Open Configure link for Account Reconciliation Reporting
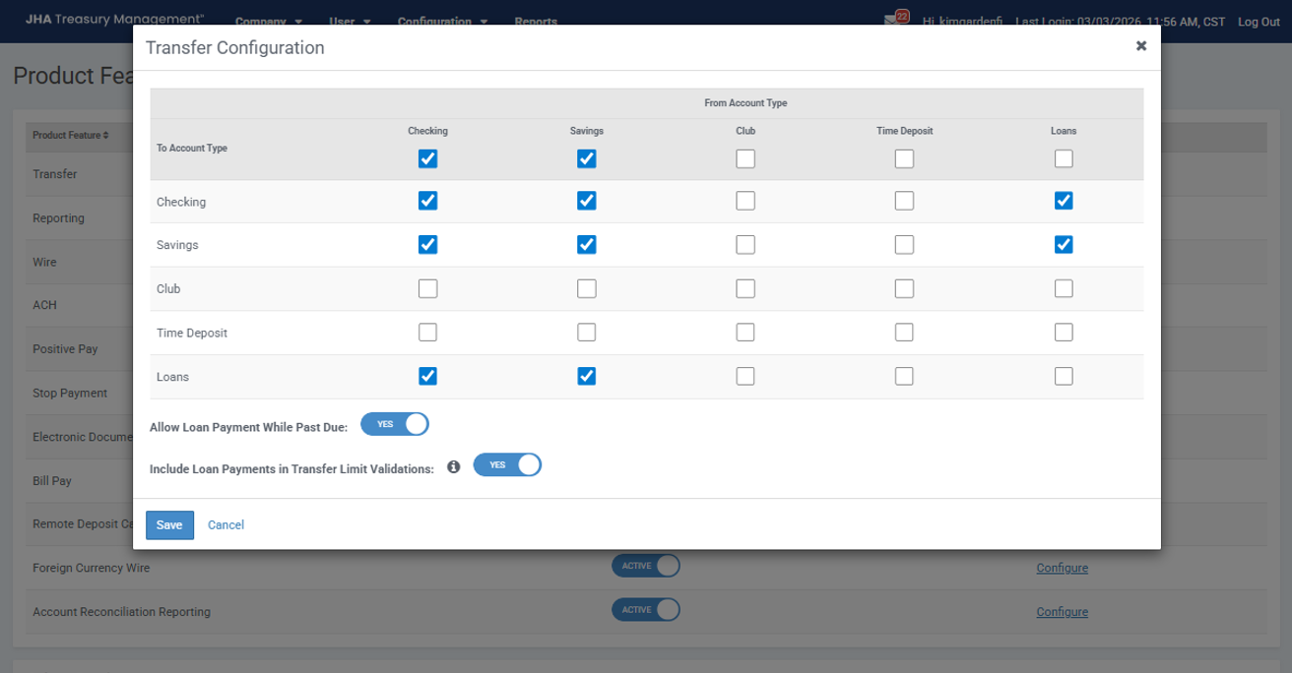Screen dimensions: 1292x673 (1062, 612)
